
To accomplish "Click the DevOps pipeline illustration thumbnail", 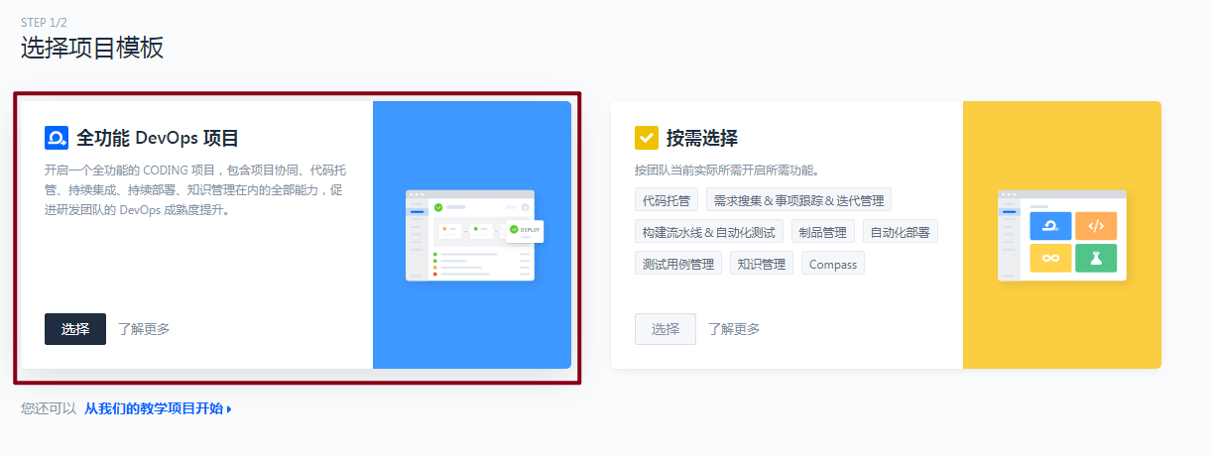I will [474, 236].
